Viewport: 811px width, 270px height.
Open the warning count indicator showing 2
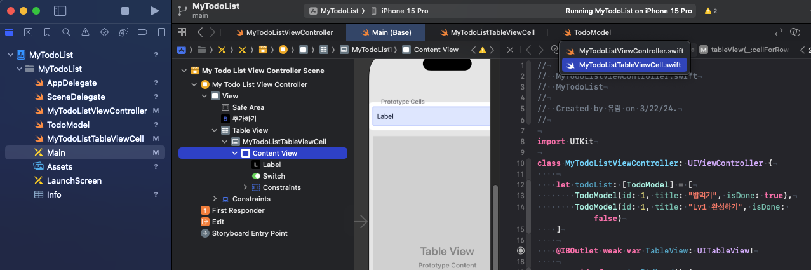(711, 11)
